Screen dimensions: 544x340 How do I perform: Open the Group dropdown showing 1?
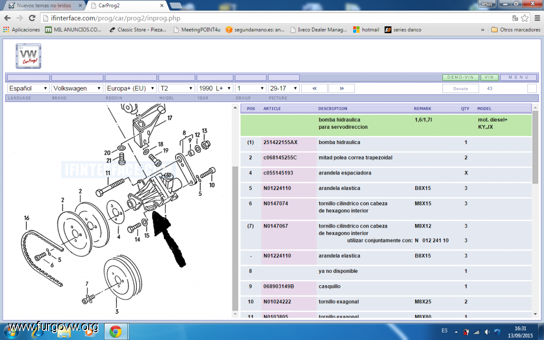[251, 88]
